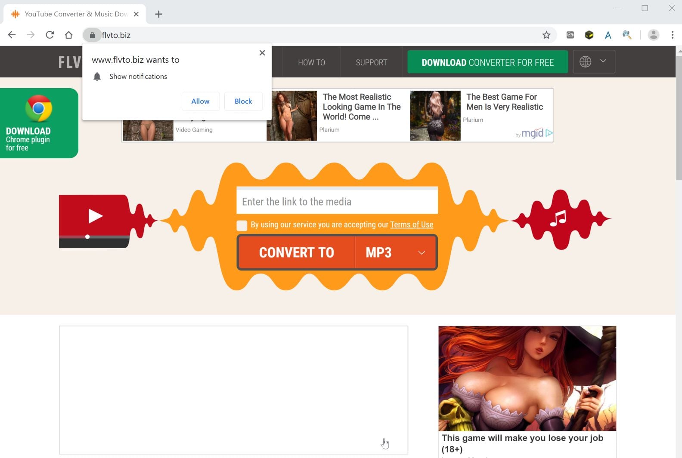Click the address bar showing flvto.biz
Screen dimensions: 682x458
click(x=319, y=35)
